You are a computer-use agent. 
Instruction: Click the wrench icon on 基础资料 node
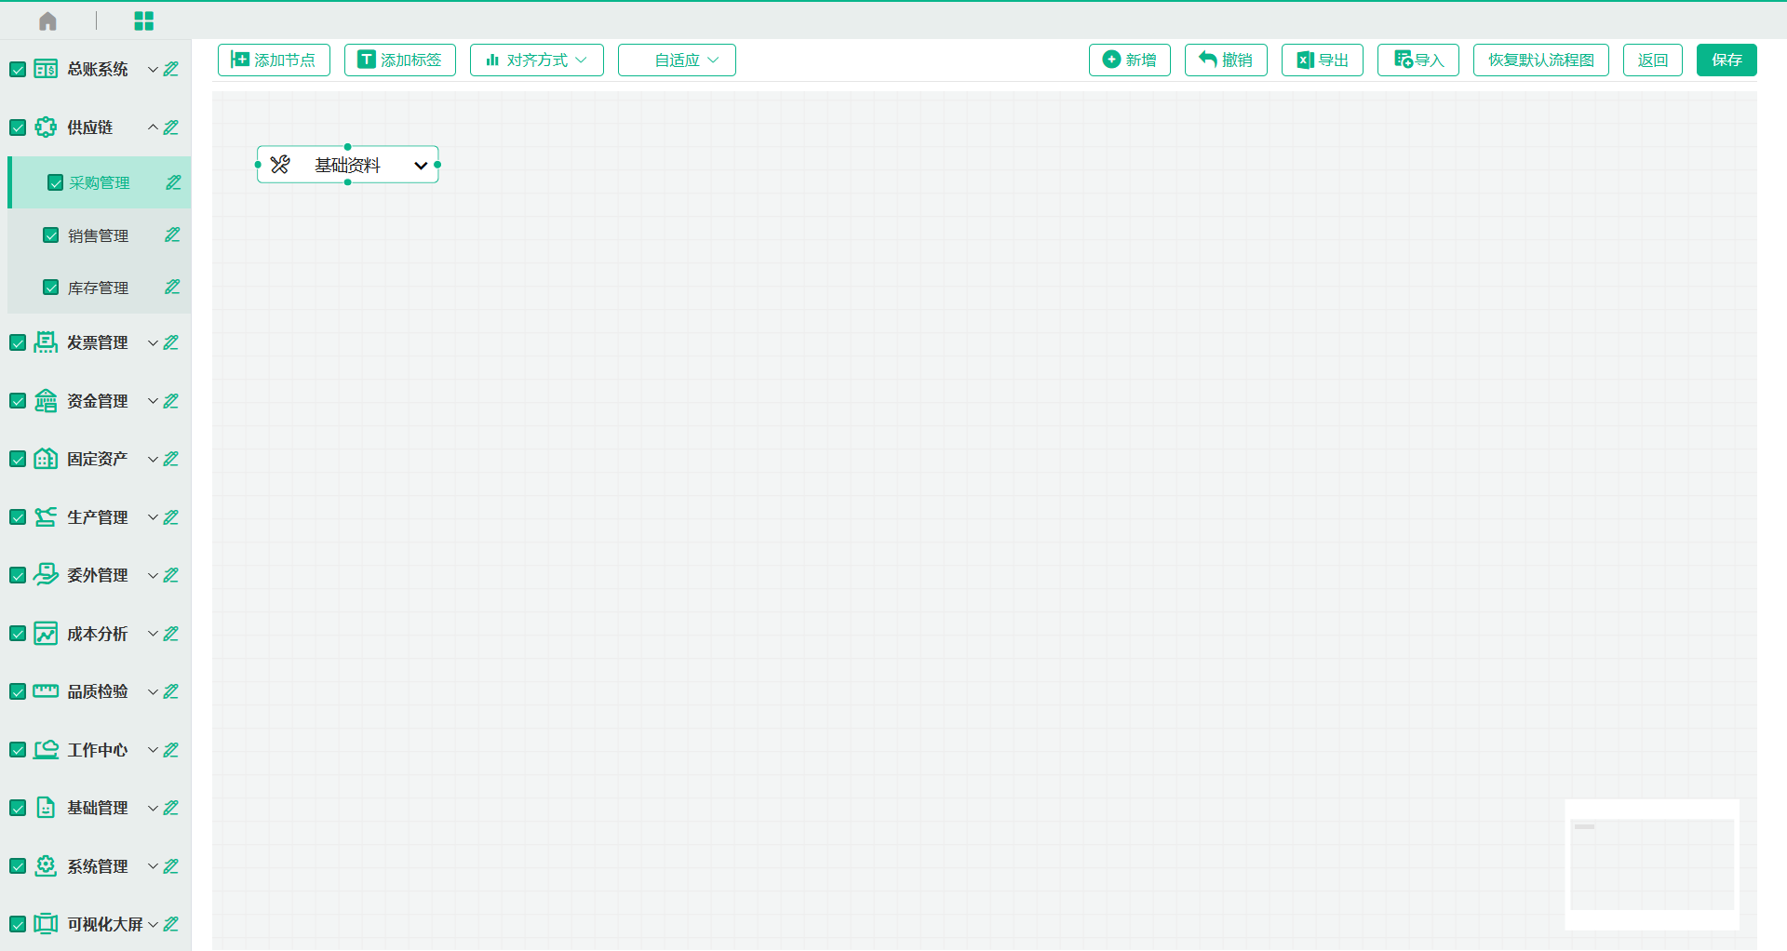click(x=280, y=165)
